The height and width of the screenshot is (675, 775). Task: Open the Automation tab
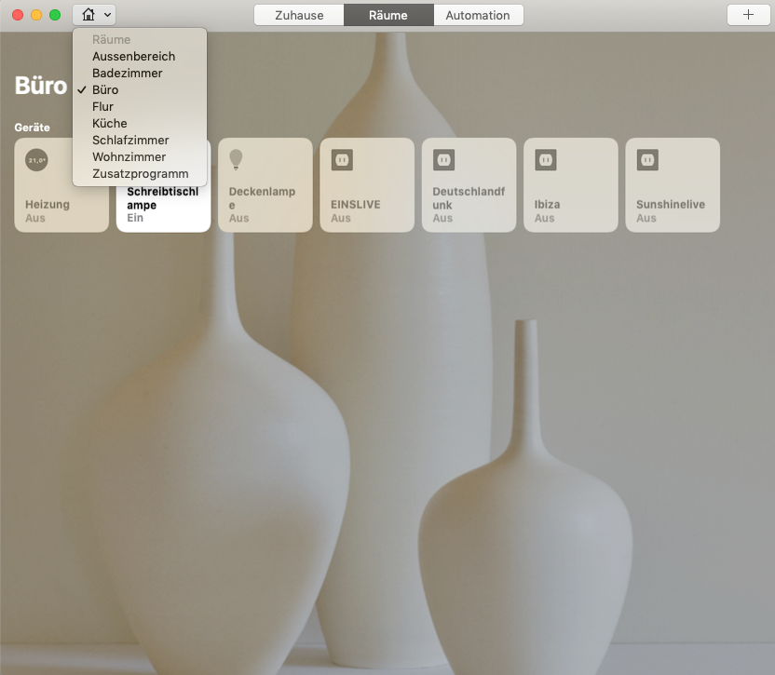478,15
